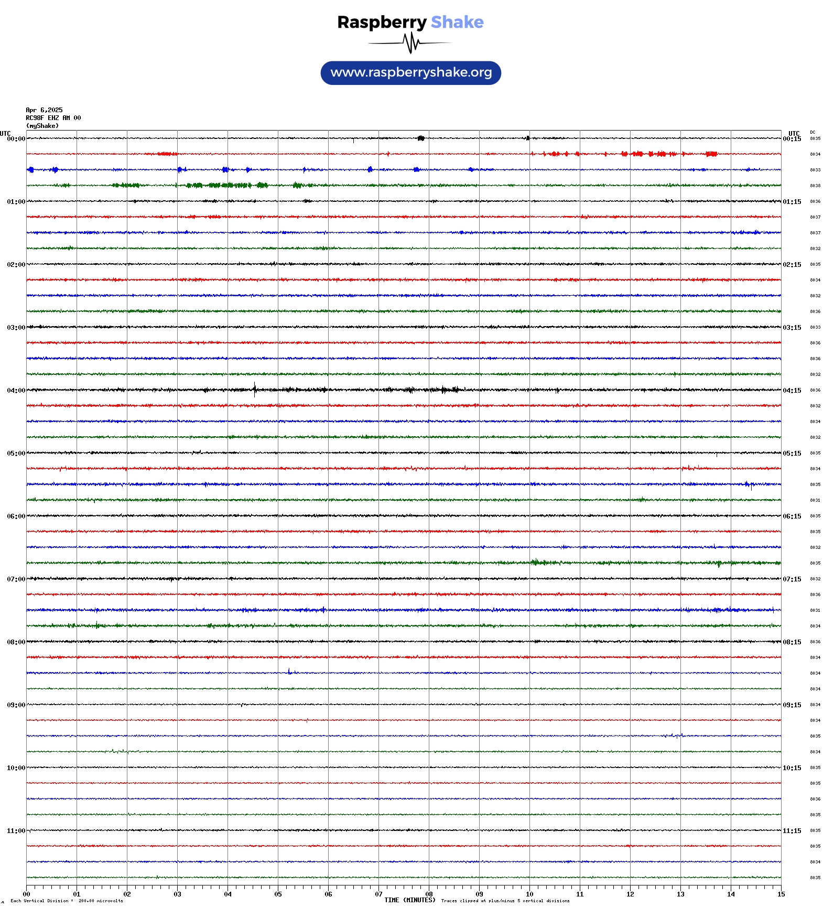The width and height of the screenshot is (823, 908).
Task: Click minute 09 tick on time axis
Action: pyautogui.click(x=479, y=894)
